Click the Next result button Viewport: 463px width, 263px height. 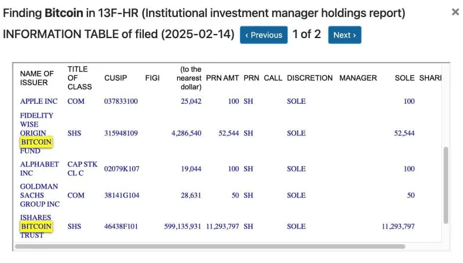click(344, 35)
